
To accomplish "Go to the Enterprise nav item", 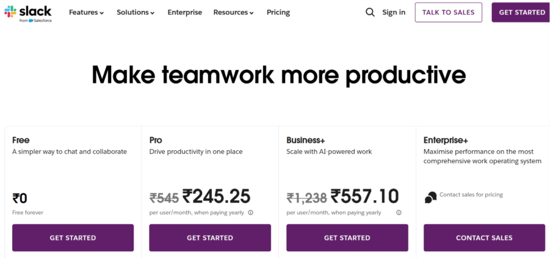I will pyautogui.click(x=184, y=12).
